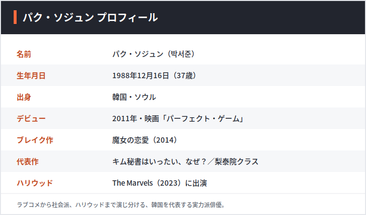Click the birthplace 韓国・ソウル

click(134, 97)
